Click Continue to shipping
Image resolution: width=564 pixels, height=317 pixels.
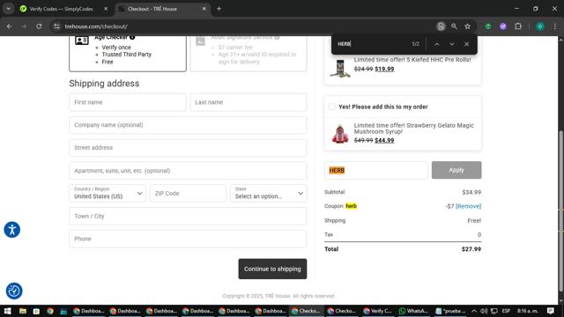tap(272, 269)
